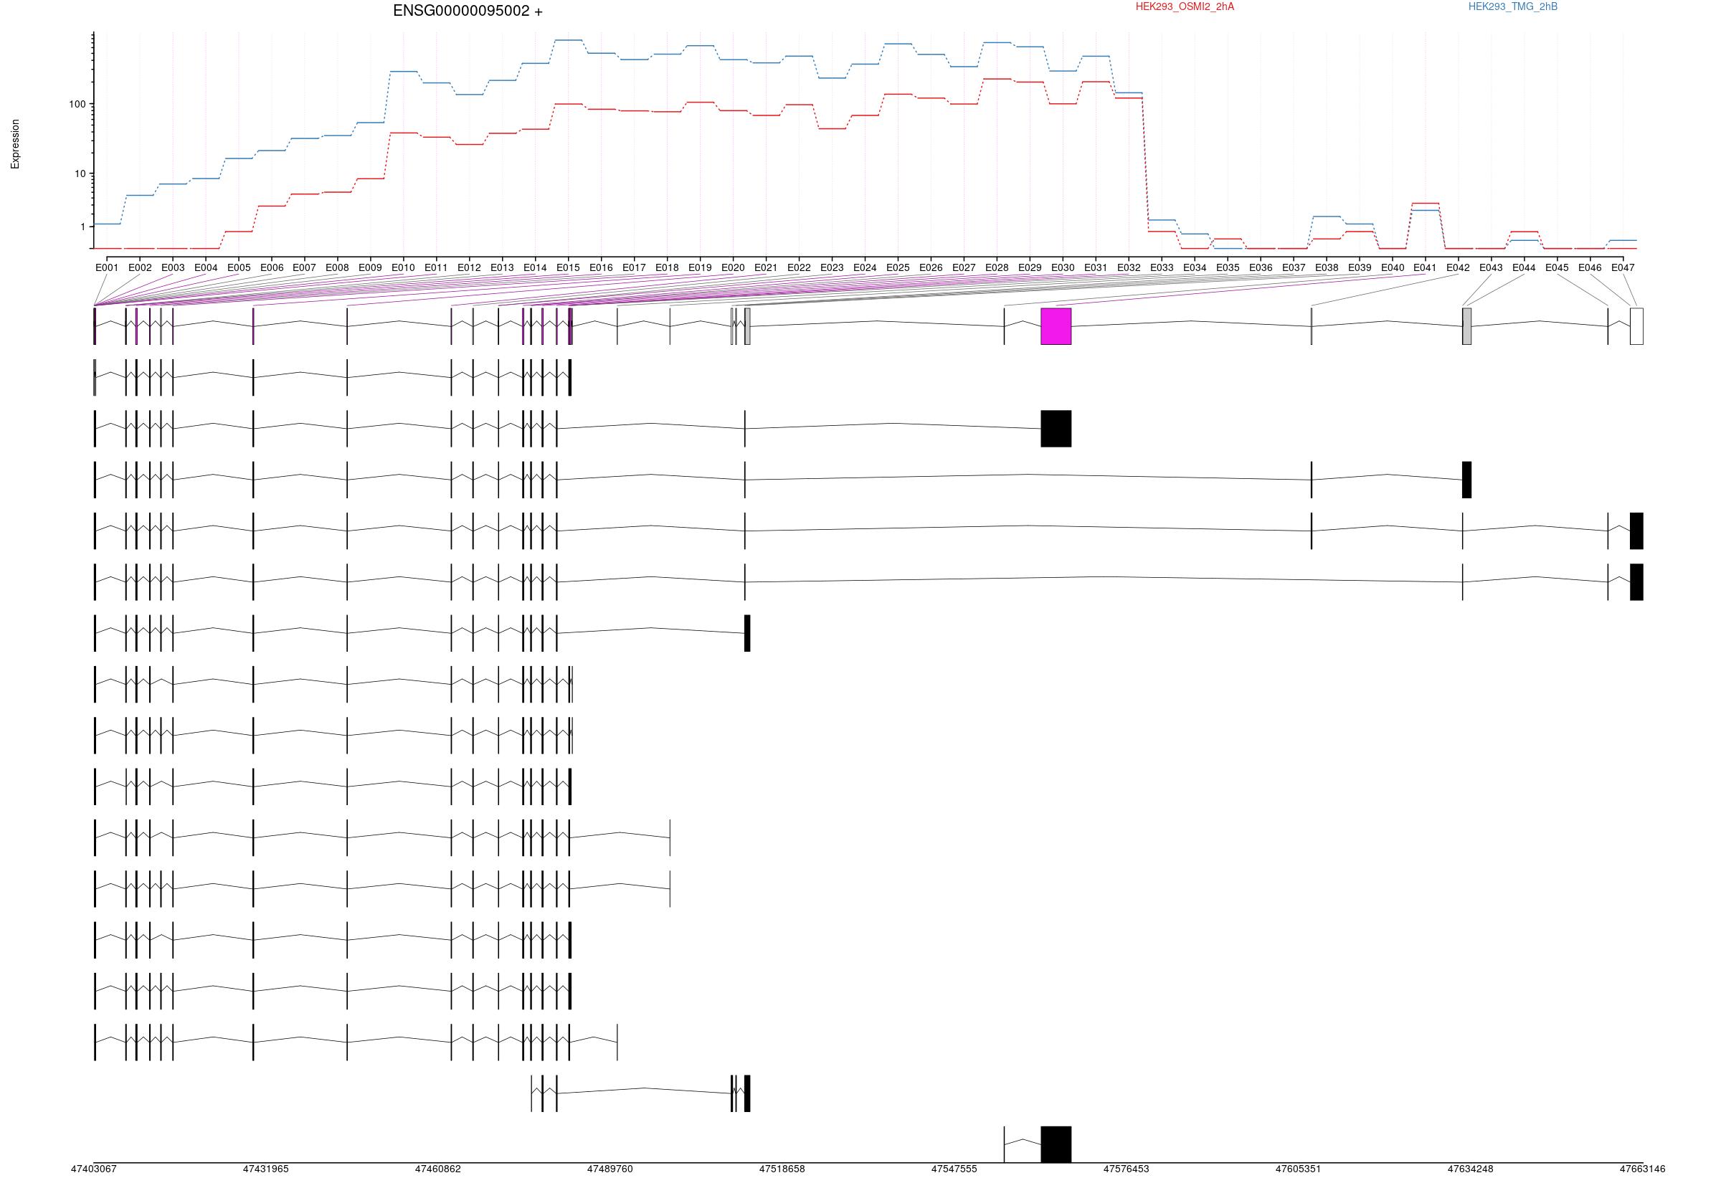Click genomic coordinate 47547555
Viewport: 1721px width, 1183px height.
coord(954,1169)
